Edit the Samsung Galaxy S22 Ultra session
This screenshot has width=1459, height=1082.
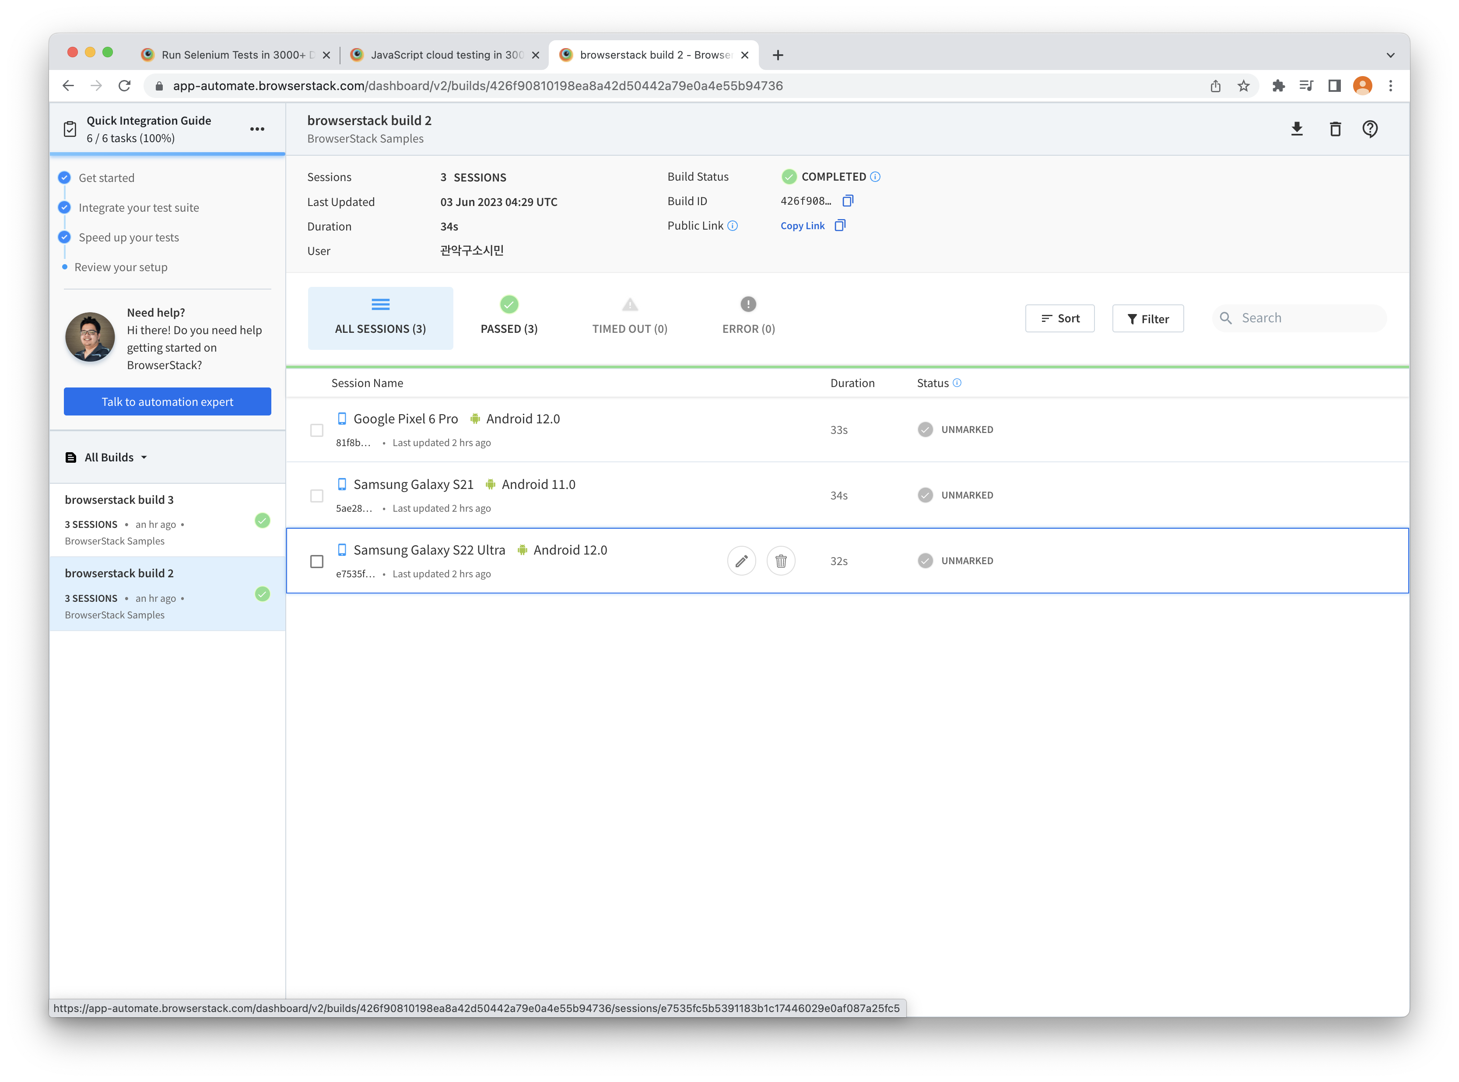[x=741, y=561]
